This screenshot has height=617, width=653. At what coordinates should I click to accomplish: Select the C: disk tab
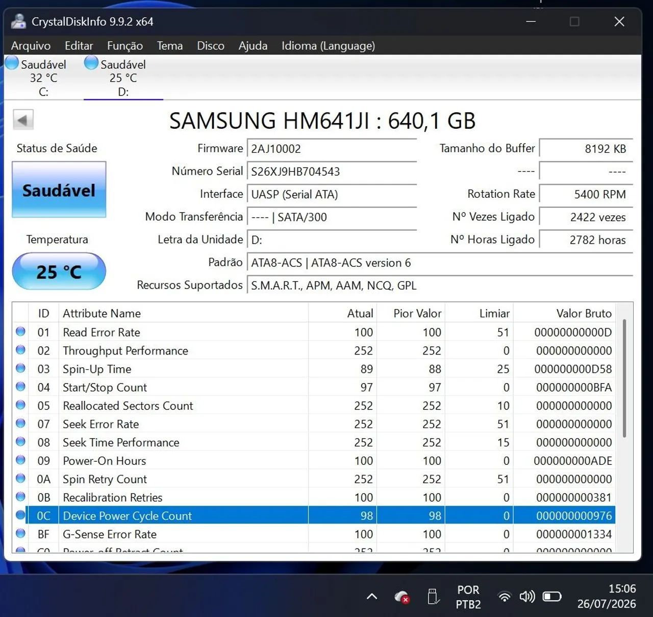pyautogui.click(x=43, y=78)
